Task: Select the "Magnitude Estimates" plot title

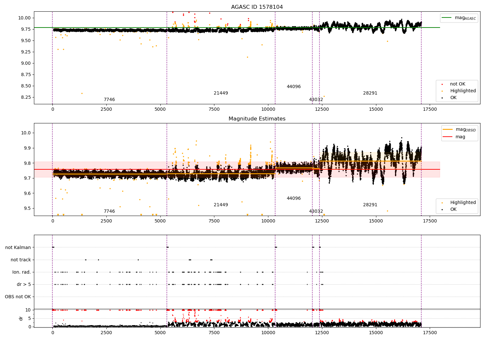Action: [257, 119]
